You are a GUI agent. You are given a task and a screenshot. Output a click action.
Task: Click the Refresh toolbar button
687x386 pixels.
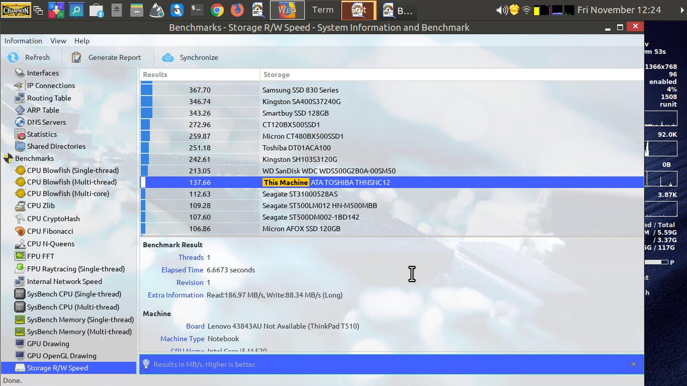click(x=29, y=57)
